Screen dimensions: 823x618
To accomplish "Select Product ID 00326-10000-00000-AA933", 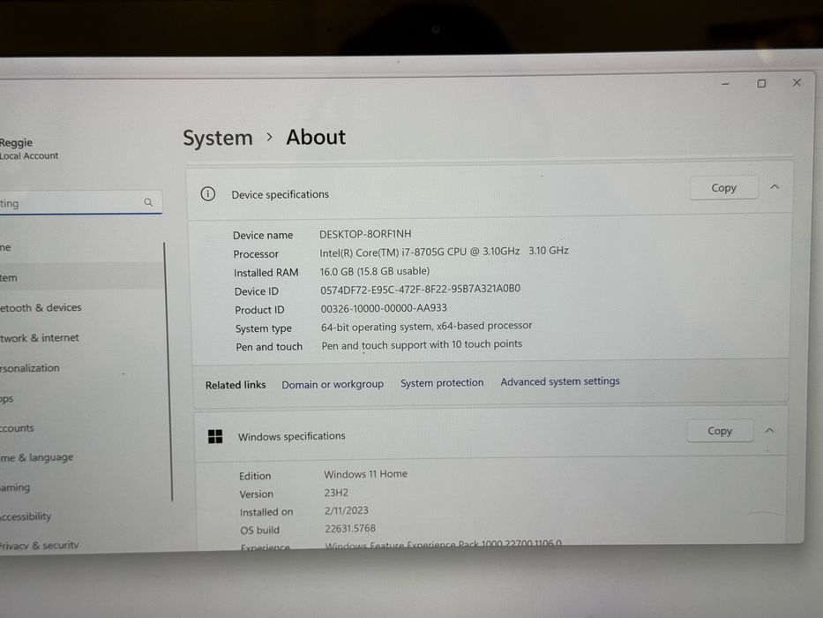I will point(384,308).
